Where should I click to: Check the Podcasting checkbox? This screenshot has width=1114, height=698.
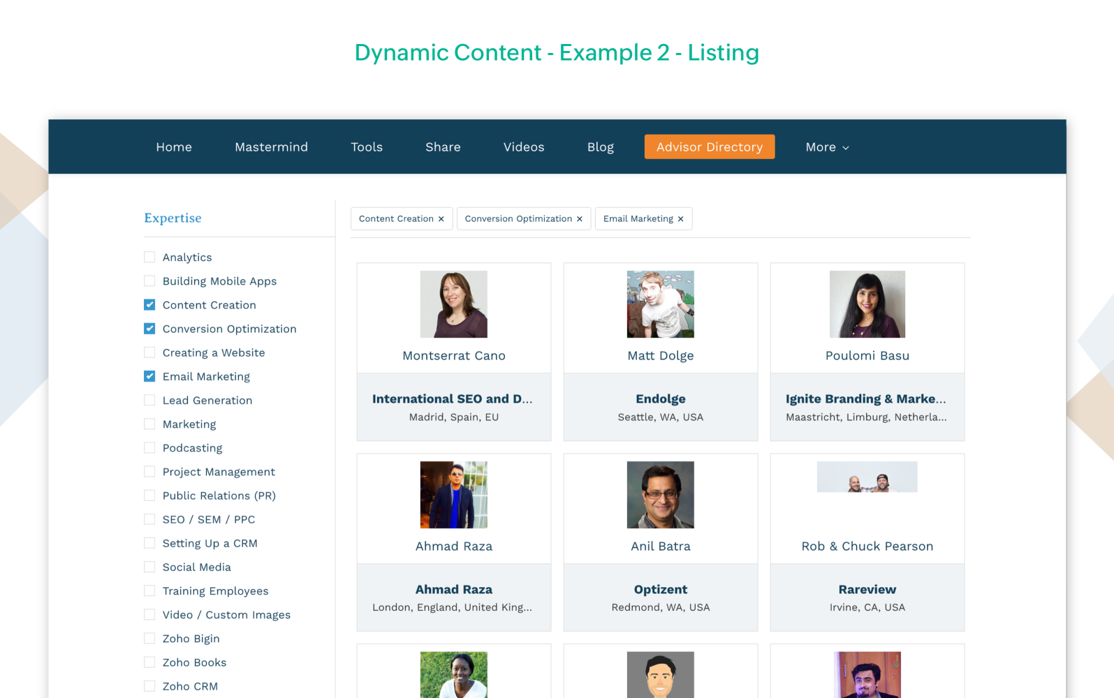pos(149,447)
